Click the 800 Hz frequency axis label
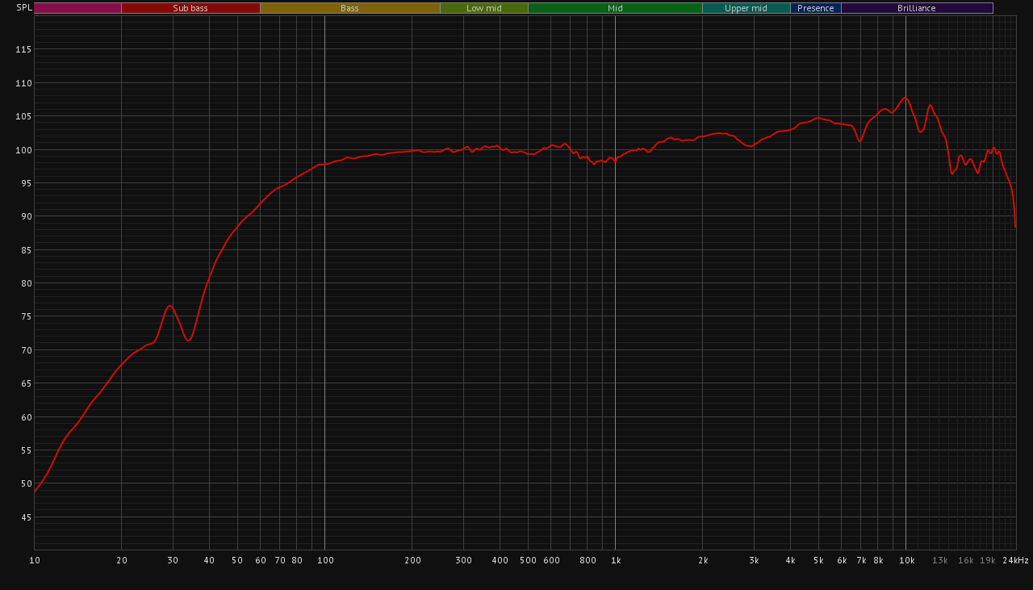The height and width of the screenshot is (590, 1033). tap(588, 560)
